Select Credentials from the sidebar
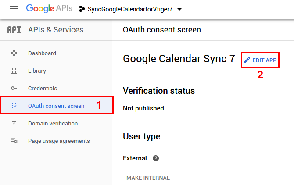The width and height of the screenshot is (294, 185). click(43, 88)
